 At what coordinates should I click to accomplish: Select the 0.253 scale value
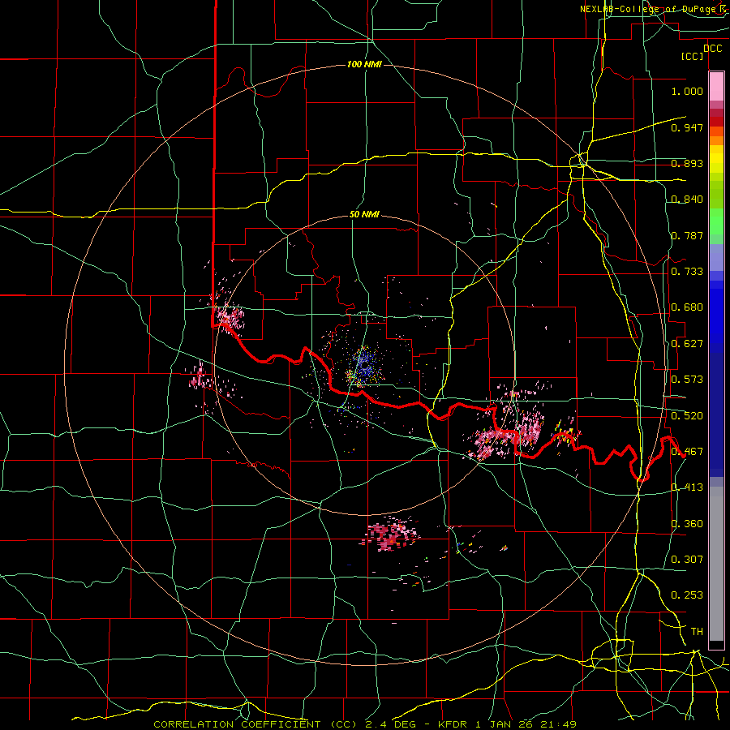click(687, 595)
